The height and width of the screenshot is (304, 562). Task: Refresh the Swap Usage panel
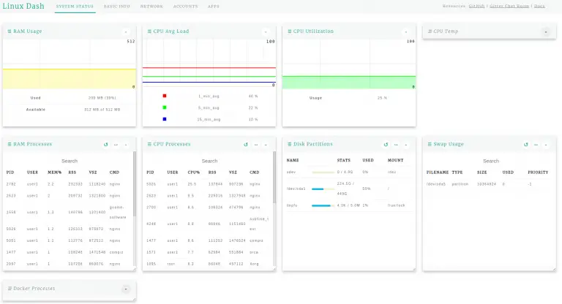tap(525, 145)
